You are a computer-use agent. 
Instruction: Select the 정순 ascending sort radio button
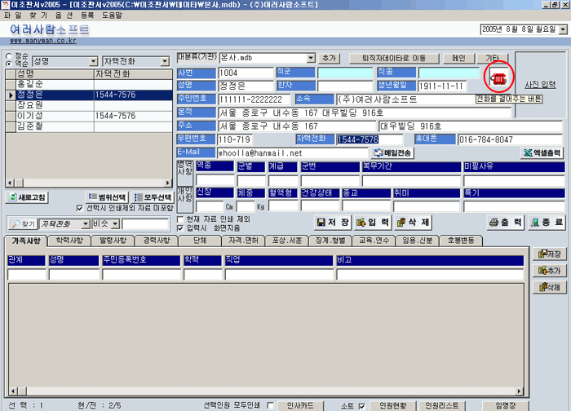8,55
